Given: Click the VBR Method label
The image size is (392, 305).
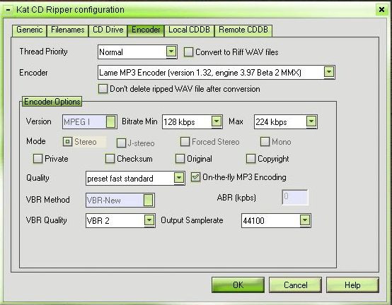Looking at the screenshot, I should click(47, 200).
